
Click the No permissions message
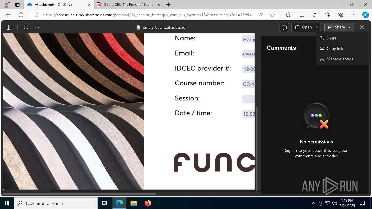click(x=316, y=142)
